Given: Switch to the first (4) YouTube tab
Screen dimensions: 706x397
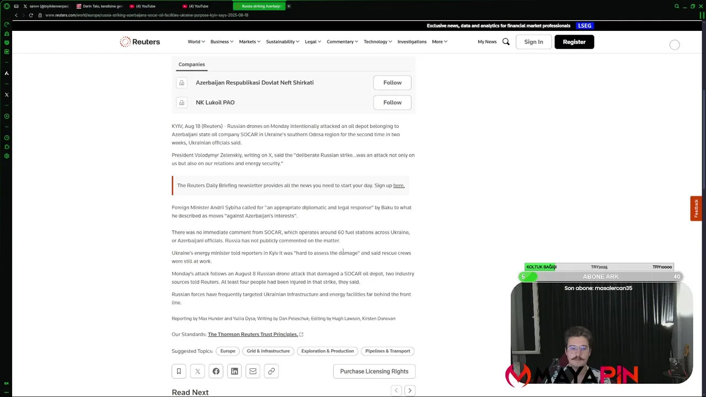Looking at the screenshot, I should point(153,6).
